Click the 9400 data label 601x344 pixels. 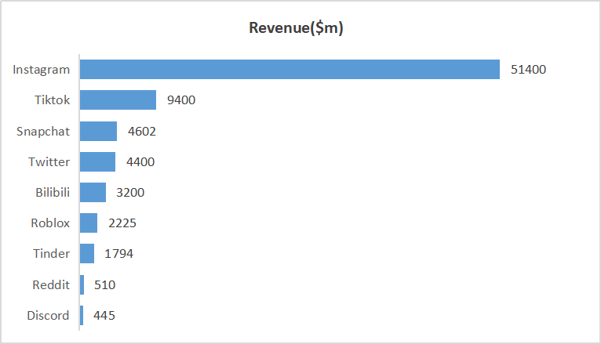point(181,100)
